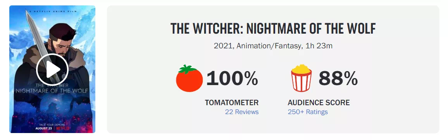This screenshot has height=140, width=448.
Task: Open the 250+ Ratings link
Action: (308, 112)
